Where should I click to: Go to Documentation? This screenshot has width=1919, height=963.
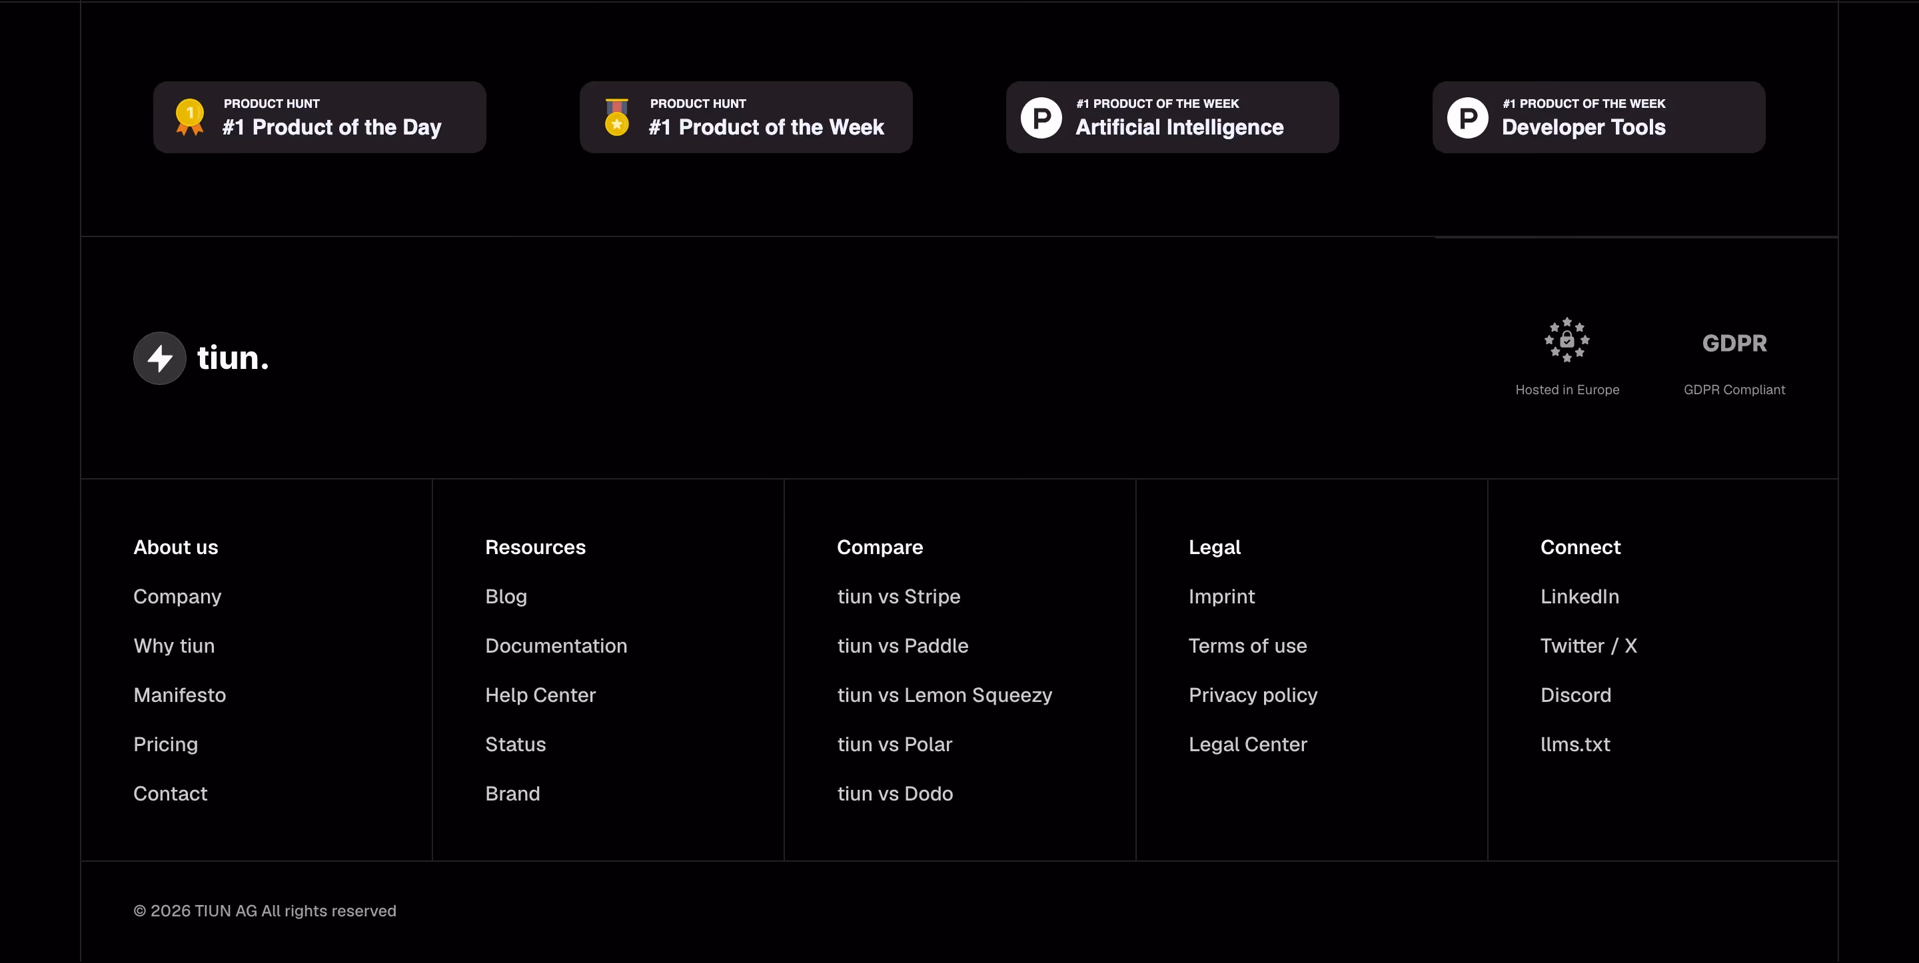pos(556,646)
